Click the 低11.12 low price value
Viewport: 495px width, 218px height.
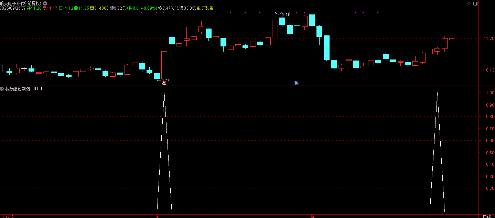click(66, 8)
